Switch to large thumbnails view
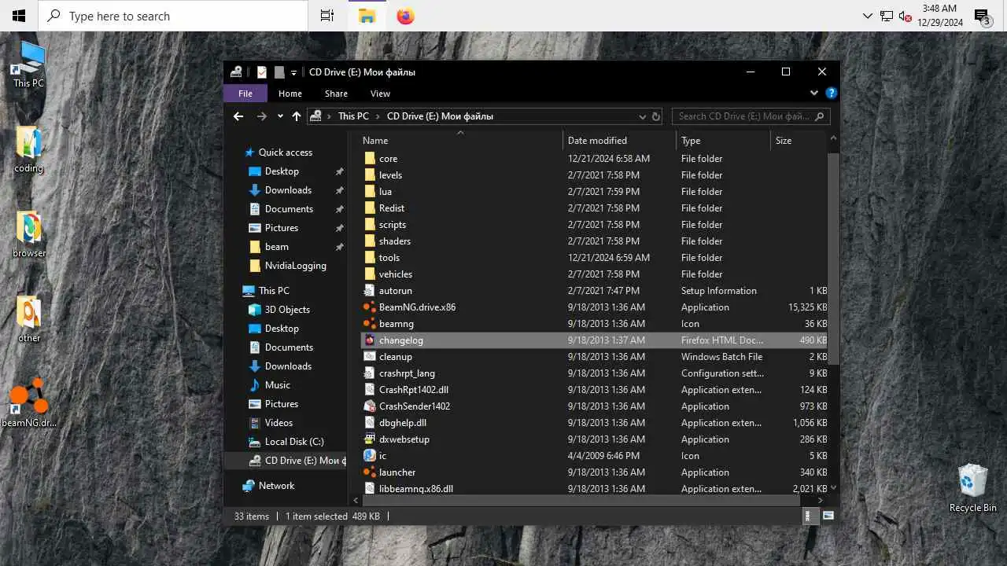The height and width of the screenshot is (566, 1007). tap(828, 516)
